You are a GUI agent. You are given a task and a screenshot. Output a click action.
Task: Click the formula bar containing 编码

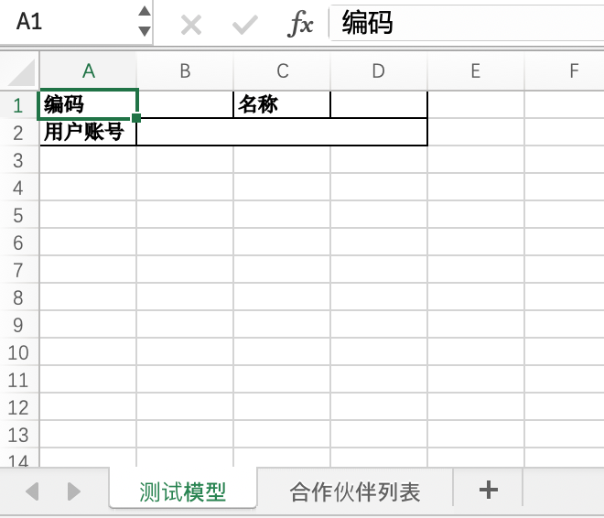tap(467, 23)
